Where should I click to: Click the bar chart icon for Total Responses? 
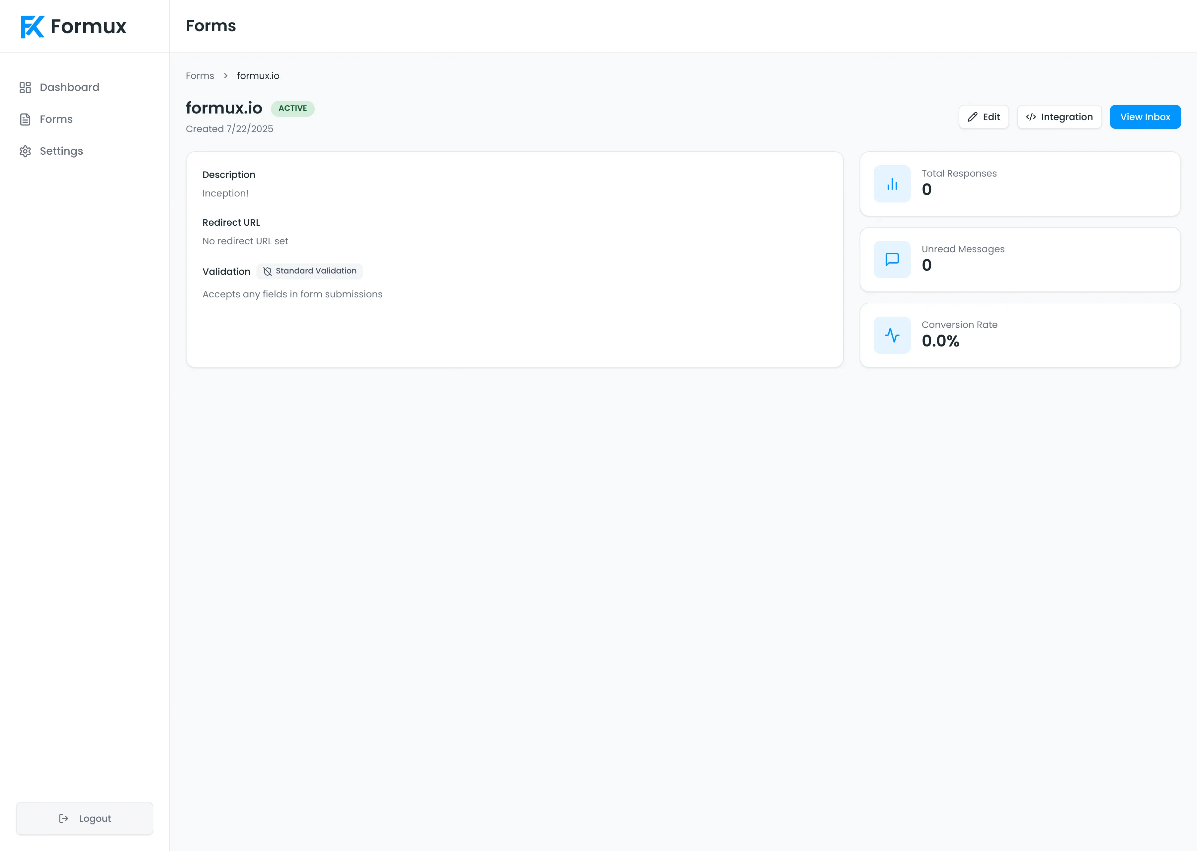pos(892,184)
